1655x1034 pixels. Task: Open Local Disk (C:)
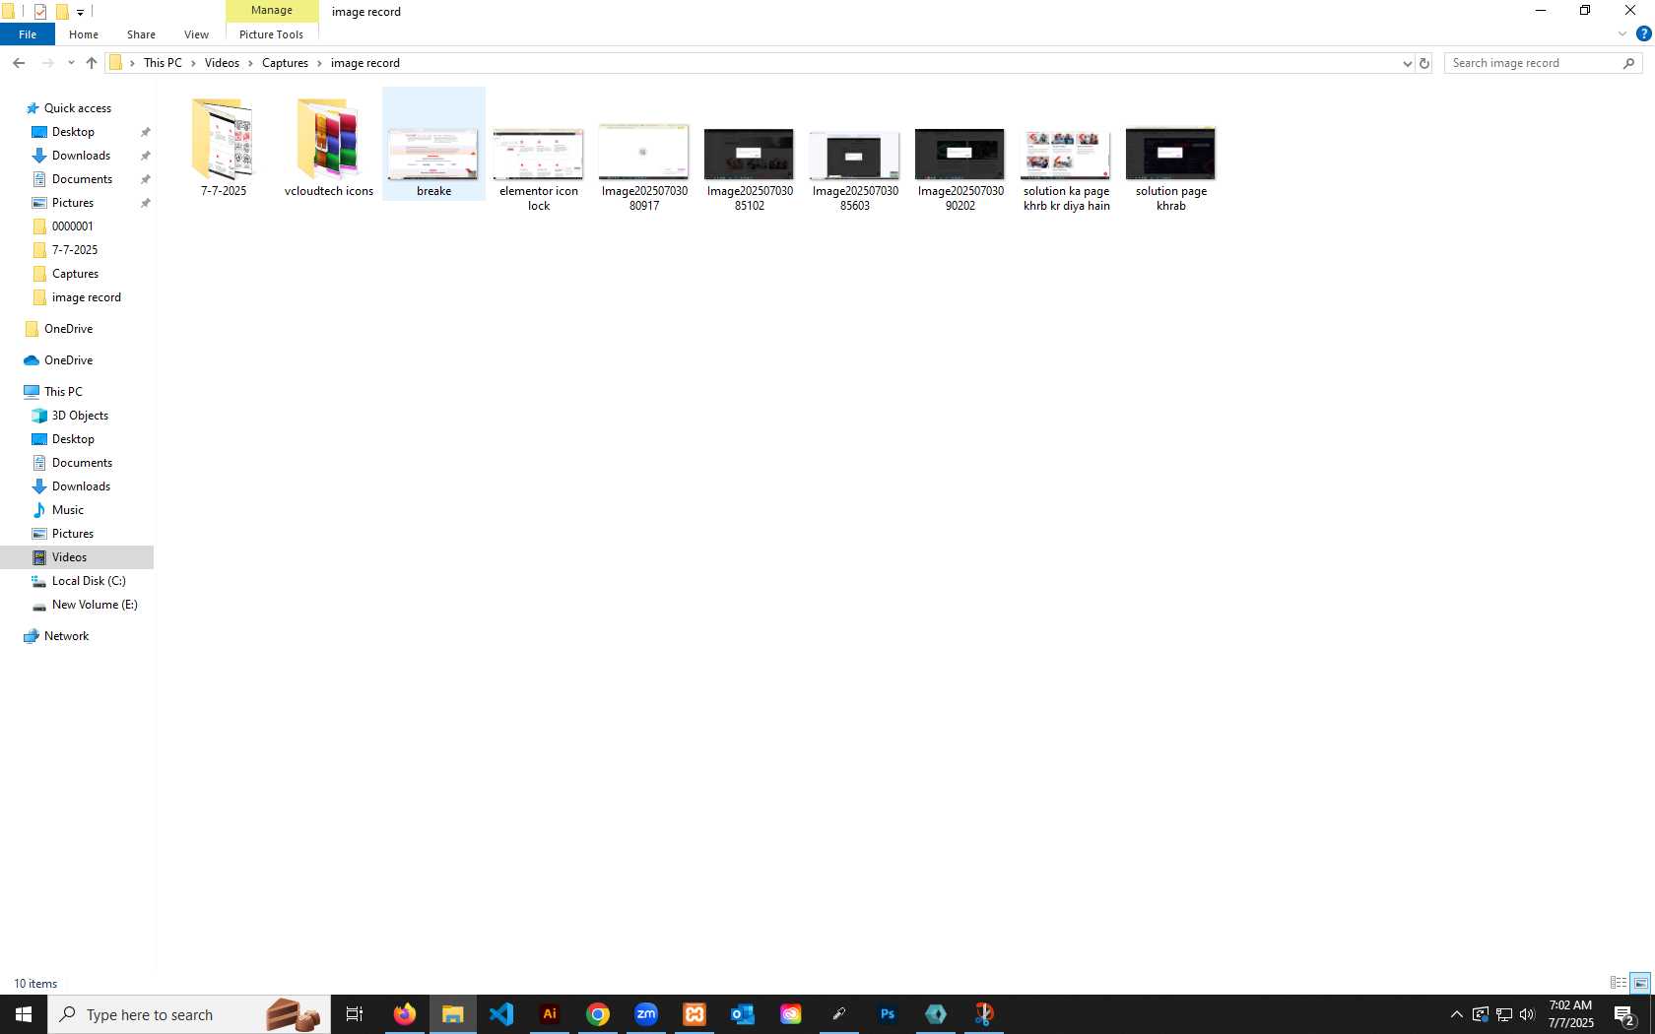[89, 581]
